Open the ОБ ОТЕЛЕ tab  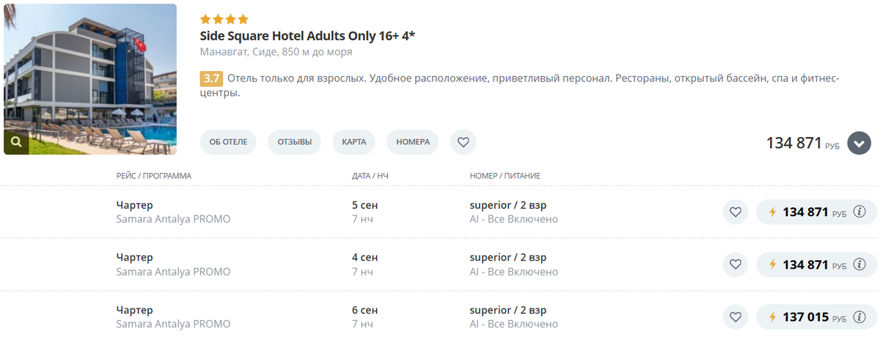pos(228,142)
